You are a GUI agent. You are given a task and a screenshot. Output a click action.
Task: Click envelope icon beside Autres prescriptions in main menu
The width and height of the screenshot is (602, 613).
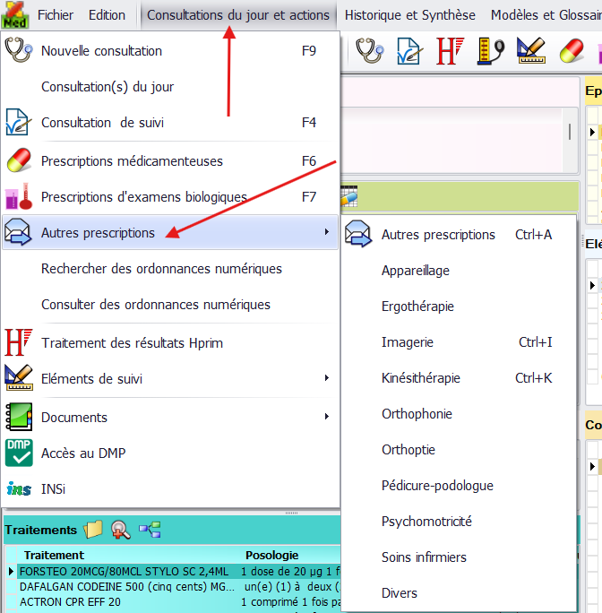(x=18, y=232)
